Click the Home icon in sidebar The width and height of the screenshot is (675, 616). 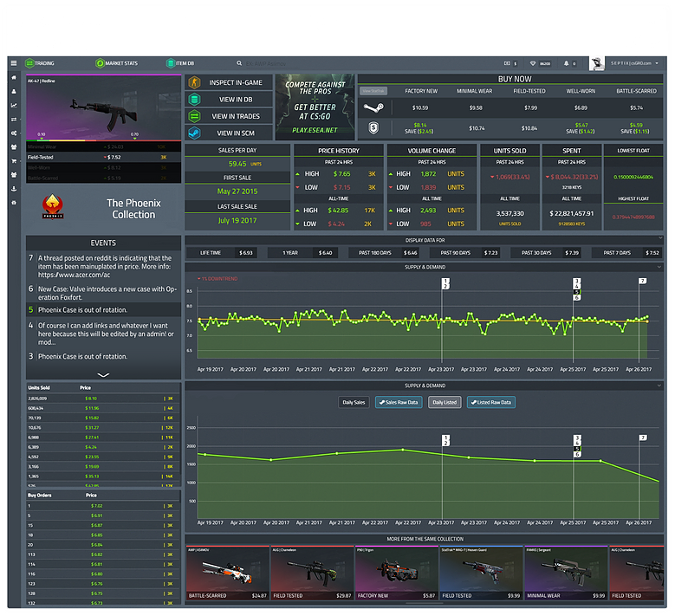(x=14, y=77)
